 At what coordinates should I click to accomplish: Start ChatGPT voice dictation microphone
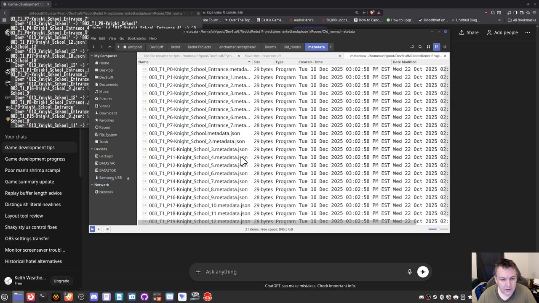409,272
